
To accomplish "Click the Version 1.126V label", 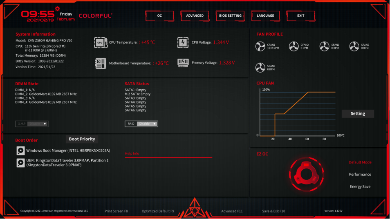I will click(x=333, y=211).
